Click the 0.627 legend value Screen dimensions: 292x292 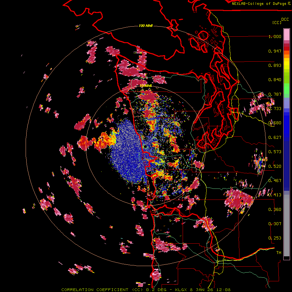[x=275, y=138]
